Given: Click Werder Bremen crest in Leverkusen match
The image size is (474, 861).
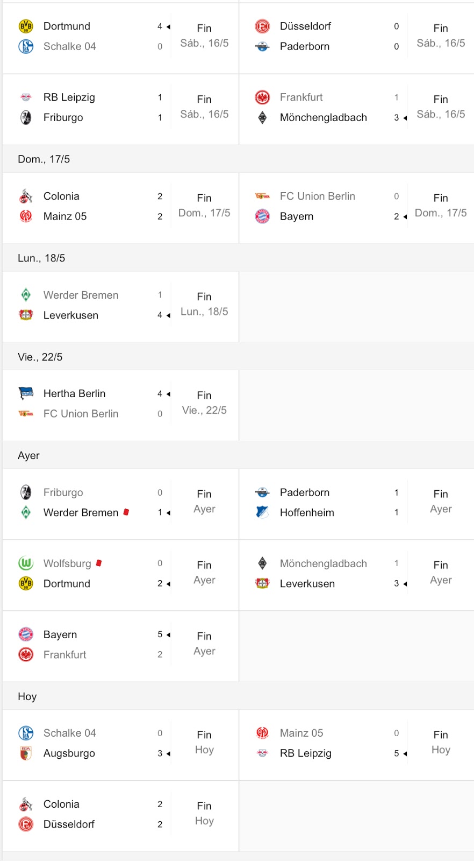Looking at the screenshot, I should click(26, 295).
